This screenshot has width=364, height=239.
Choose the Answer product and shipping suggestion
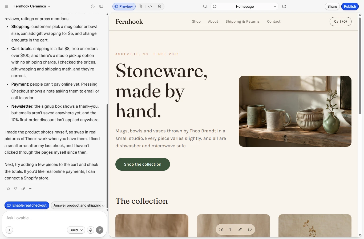[78, 205]
